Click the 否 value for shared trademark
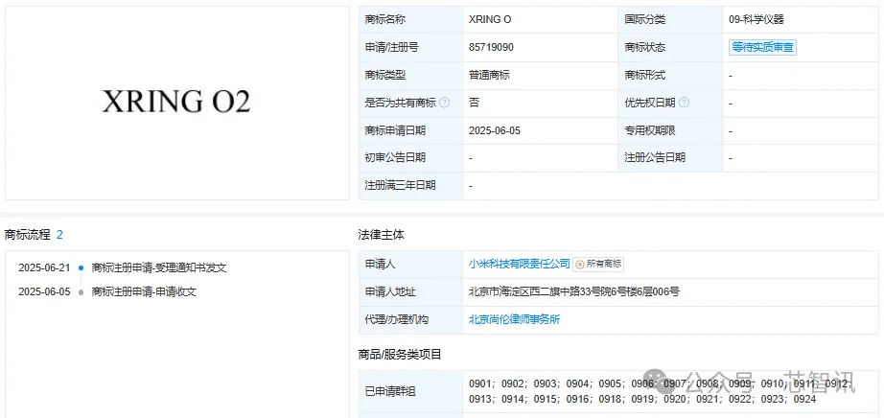The width and height of the screenshot is (884, 418). coord(474,103)
